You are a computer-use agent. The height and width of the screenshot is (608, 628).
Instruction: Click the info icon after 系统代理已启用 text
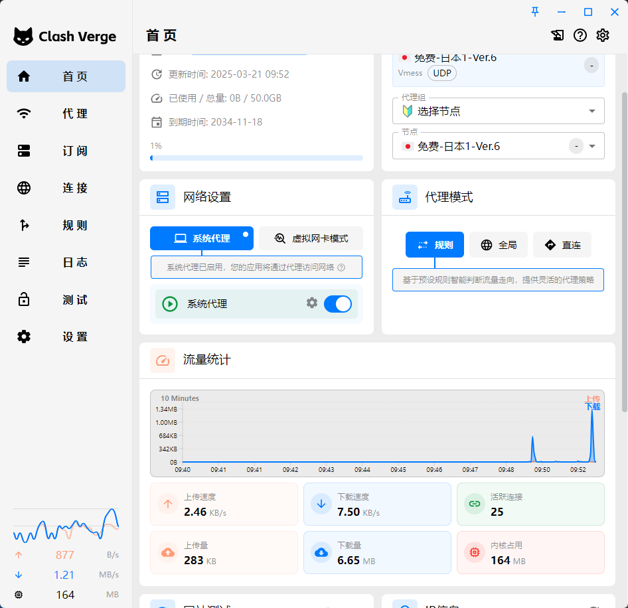point(341,267)
